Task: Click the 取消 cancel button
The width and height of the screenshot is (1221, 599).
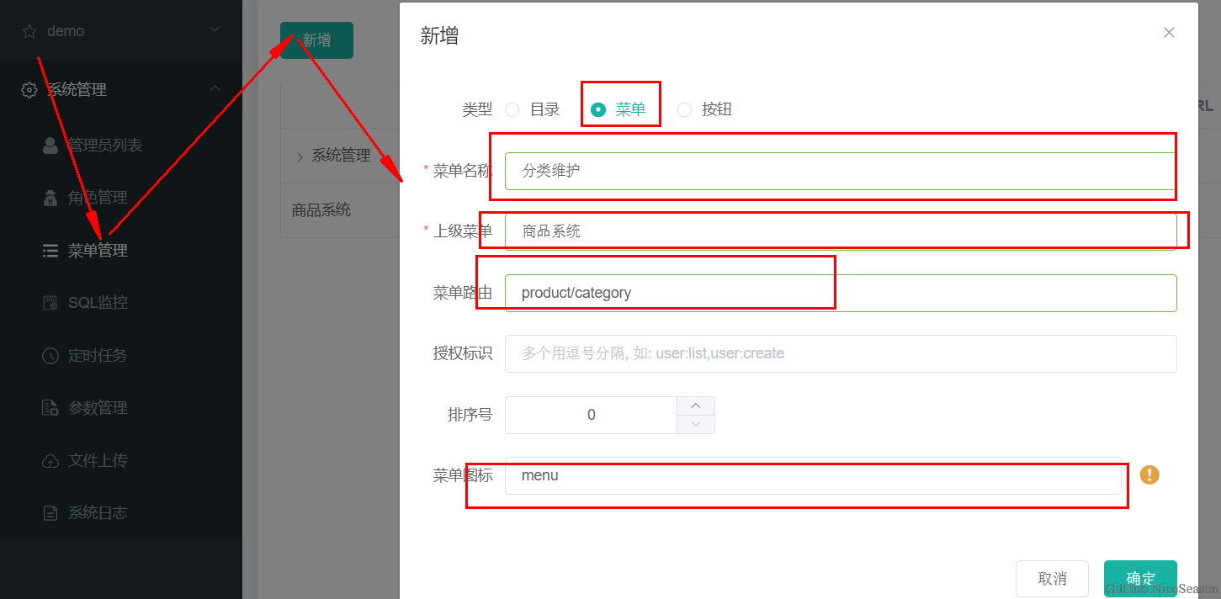Action: pos(1052,578)
